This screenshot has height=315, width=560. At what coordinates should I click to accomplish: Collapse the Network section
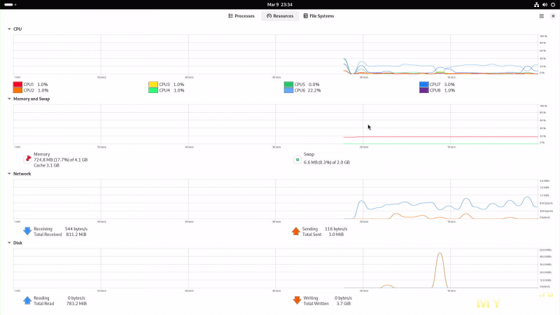[x=9, y=174]
